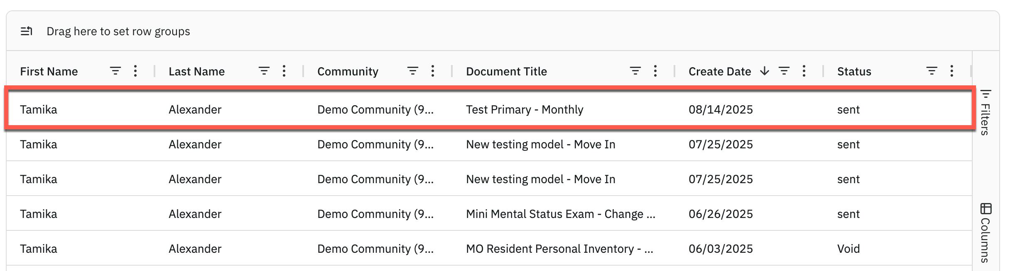Open filter icon for Community column
Viewport: 1025px width, 271px height.
412,71
